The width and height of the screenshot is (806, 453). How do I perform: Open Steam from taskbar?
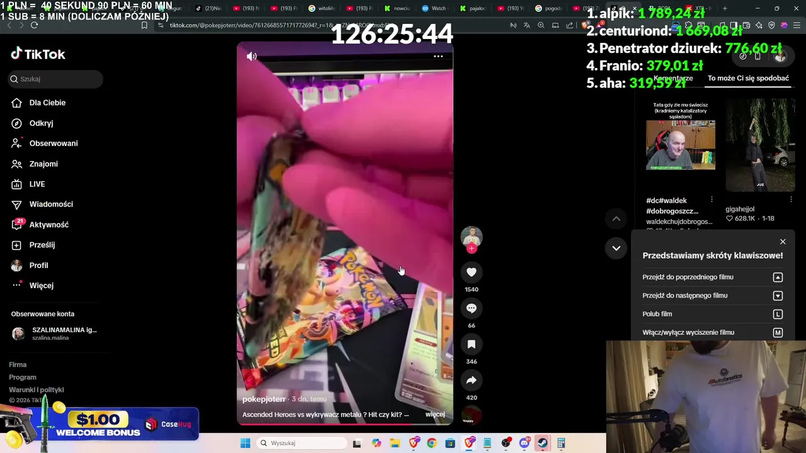(542, 443)
